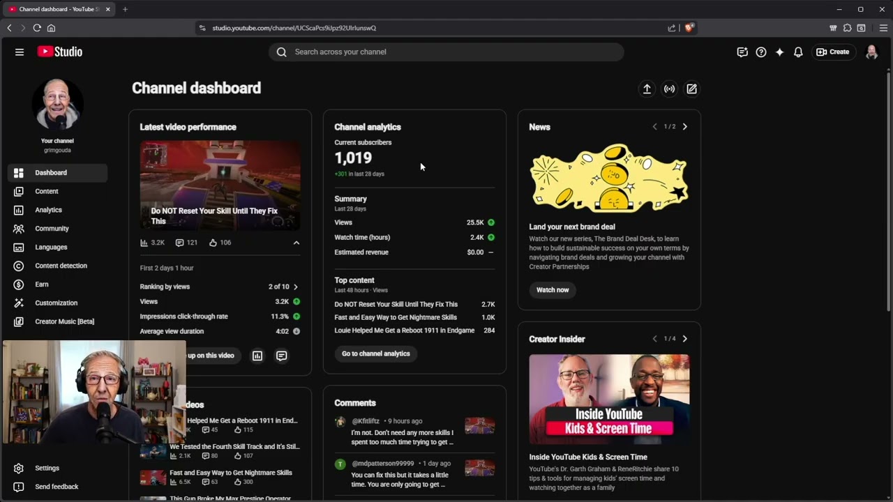Screen dimensions: 893x502
Task: Open the help question mark icon
Action: [x=761, y=52]
